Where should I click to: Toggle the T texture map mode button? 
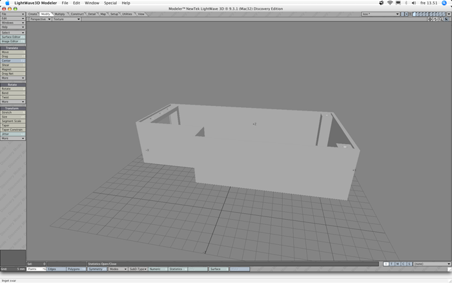392,264
